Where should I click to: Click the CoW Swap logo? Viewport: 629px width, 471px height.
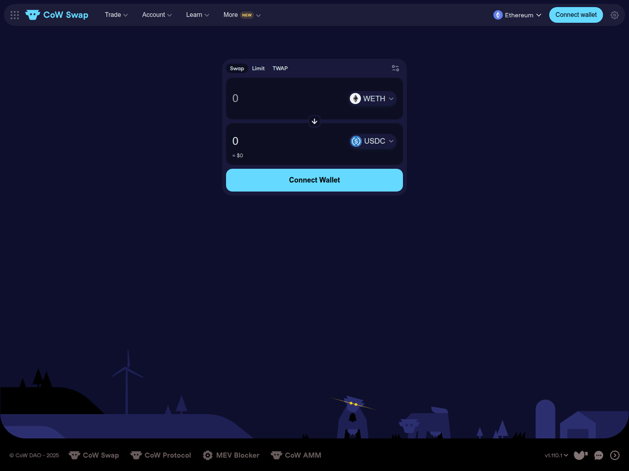point(57,15)
